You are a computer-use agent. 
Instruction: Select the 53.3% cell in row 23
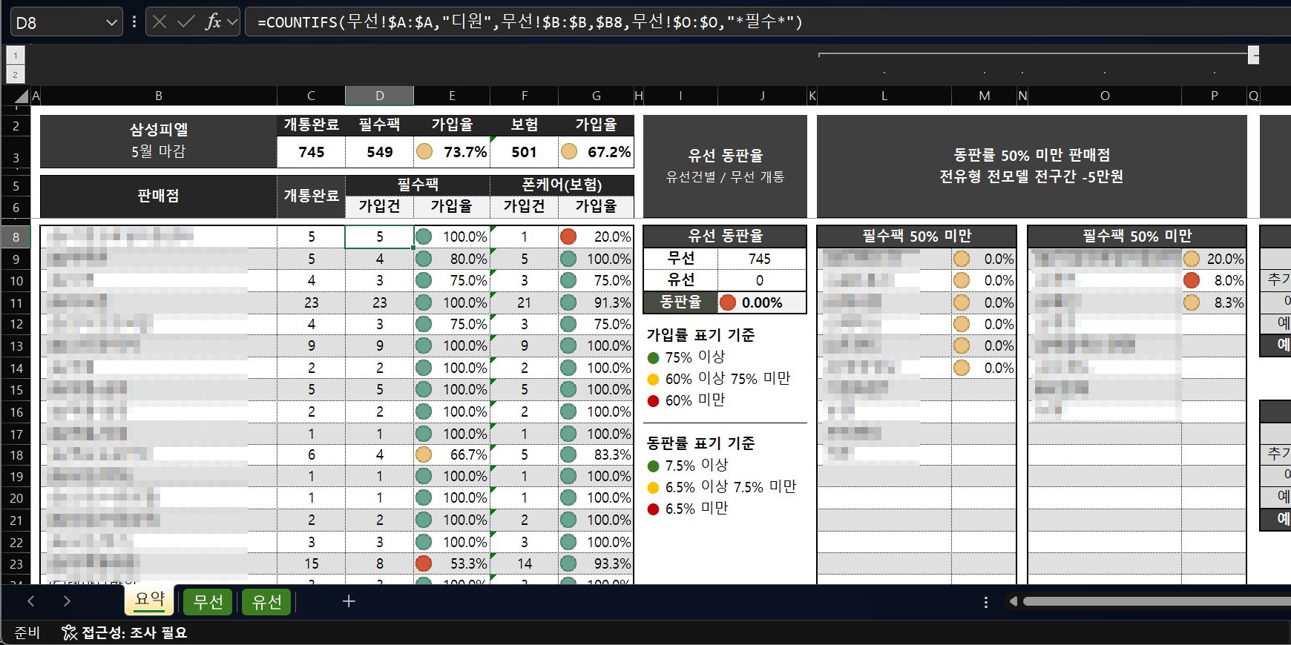(452, 563)
